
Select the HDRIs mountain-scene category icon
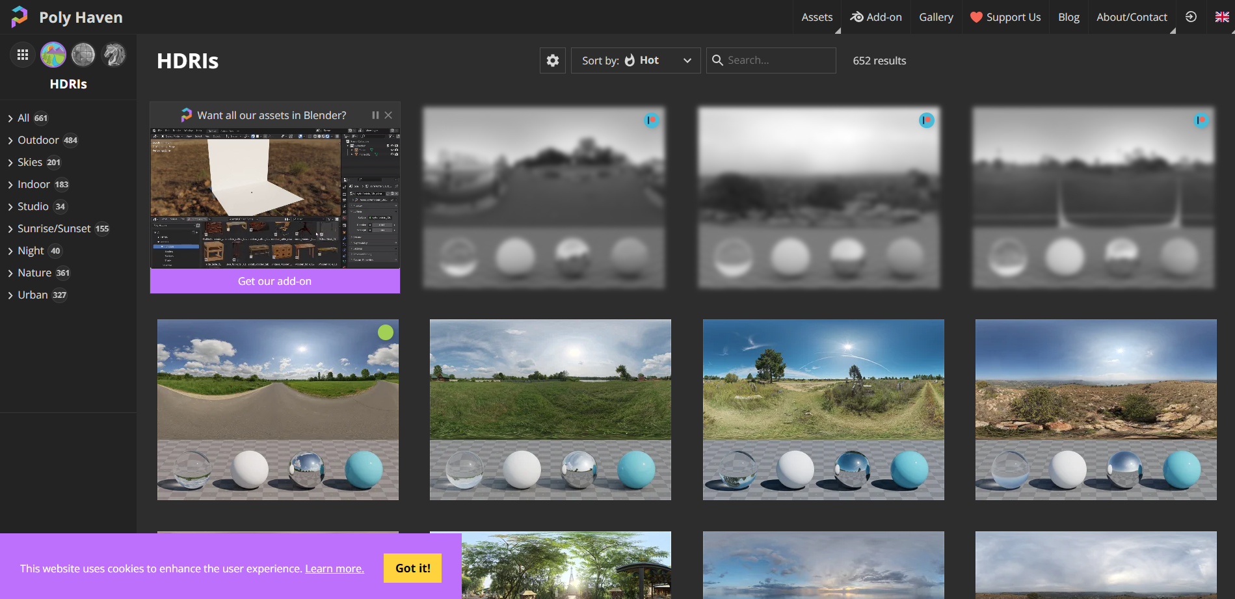point(53,55)
